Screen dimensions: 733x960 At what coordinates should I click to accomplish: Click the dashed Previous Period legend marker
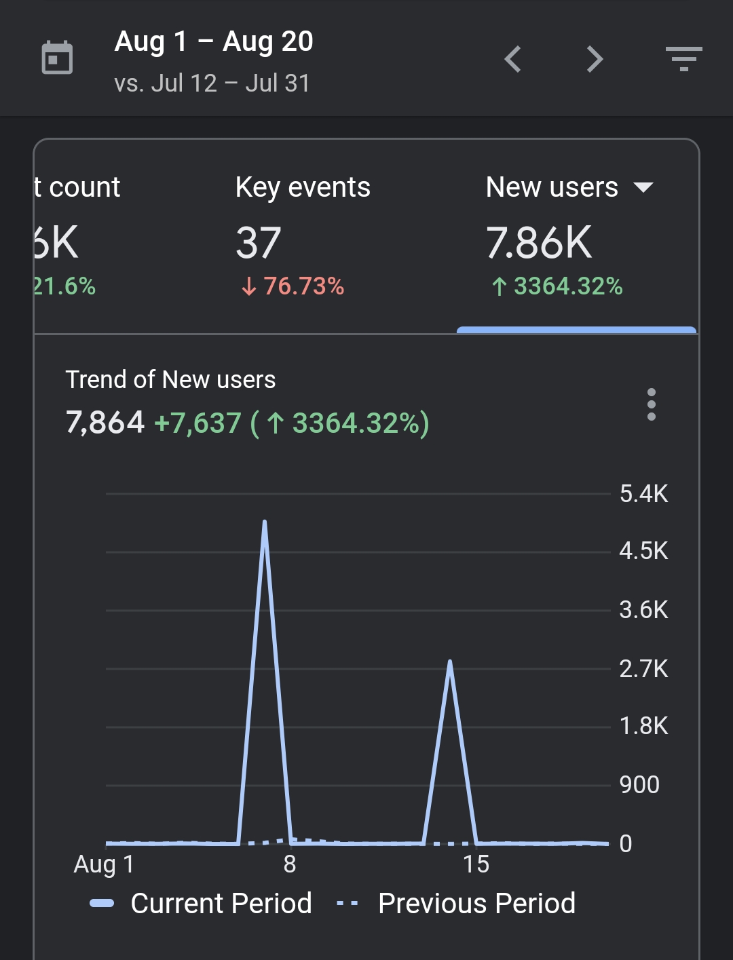coord(347,903)
